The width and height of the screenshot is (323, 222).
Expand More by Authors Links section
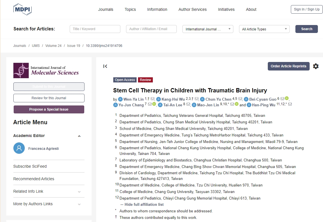[79, 204]
